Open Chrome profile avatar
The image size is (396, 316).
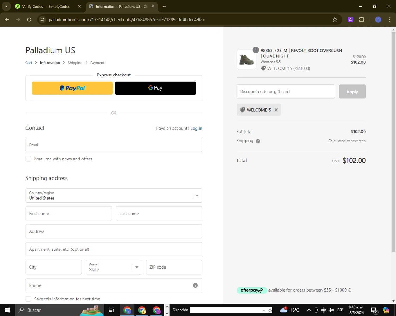[378, 19]
